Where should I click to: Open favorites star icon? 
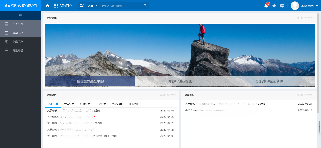click(x=274, y=6)
